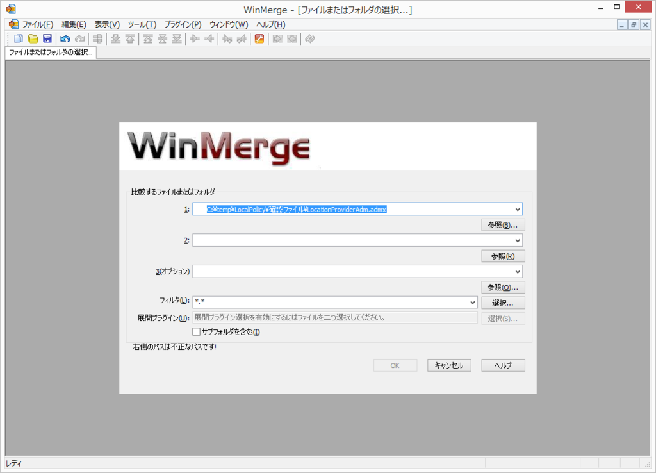Screen dimensions: 656x473
Task: Click the 参照(R) browse button
Action: (x=503, y=256)
